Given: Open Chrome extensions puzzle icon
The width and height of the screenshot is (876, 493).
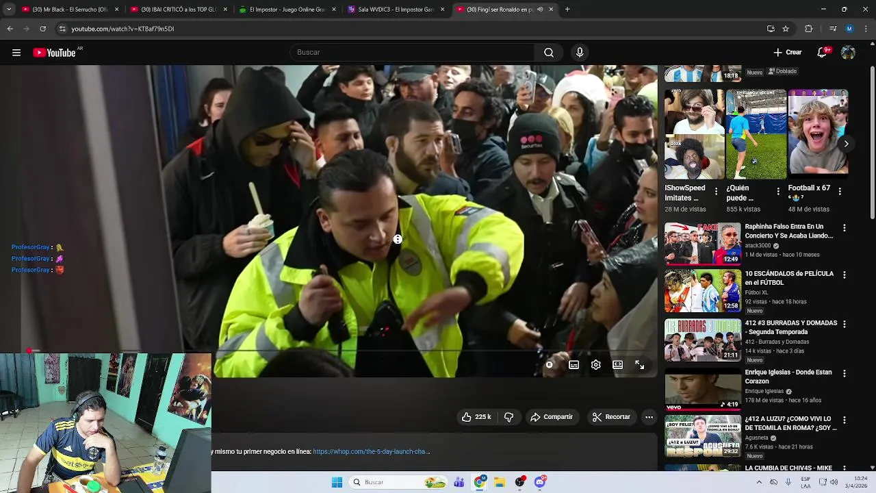Looking at the screenshot, I should point(808,29).
